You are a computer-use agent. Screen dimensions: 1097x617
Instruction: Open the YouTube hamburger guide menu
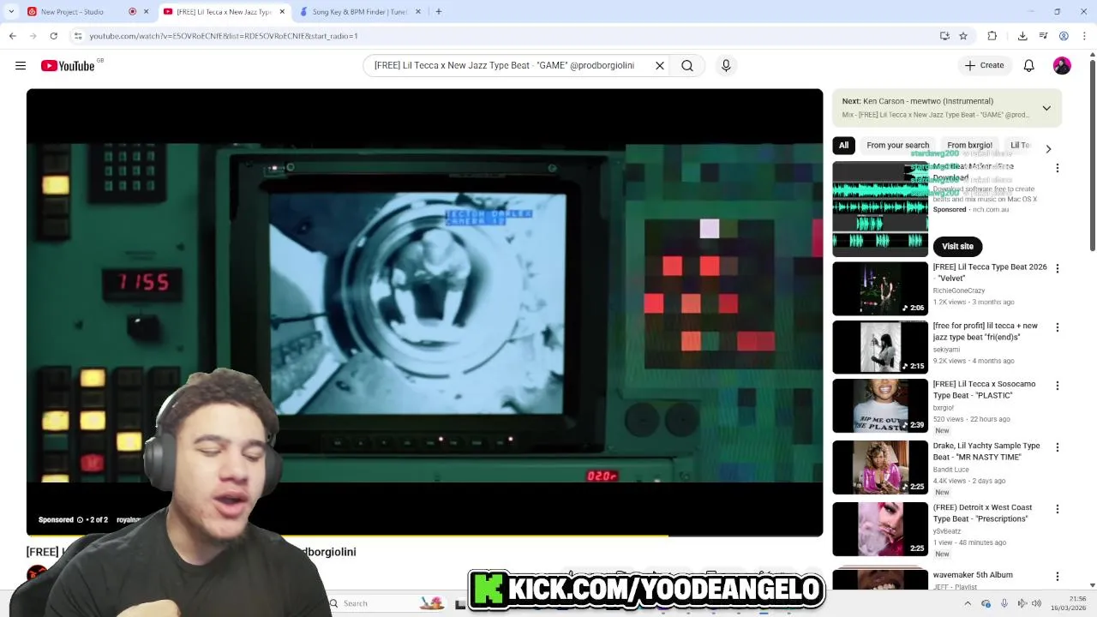21,65
